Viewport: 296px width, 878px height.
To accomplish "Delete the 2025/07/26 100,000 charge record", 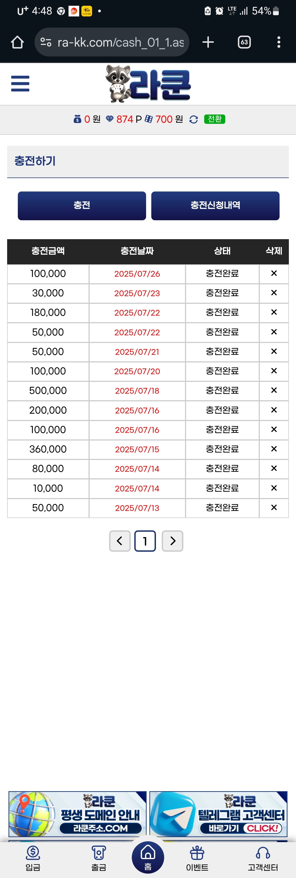I will point(274,273).
